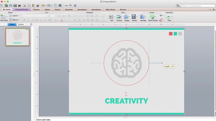Open the Undo history dropdown arrow
This screenshot has width=216, height=121.
46,6
